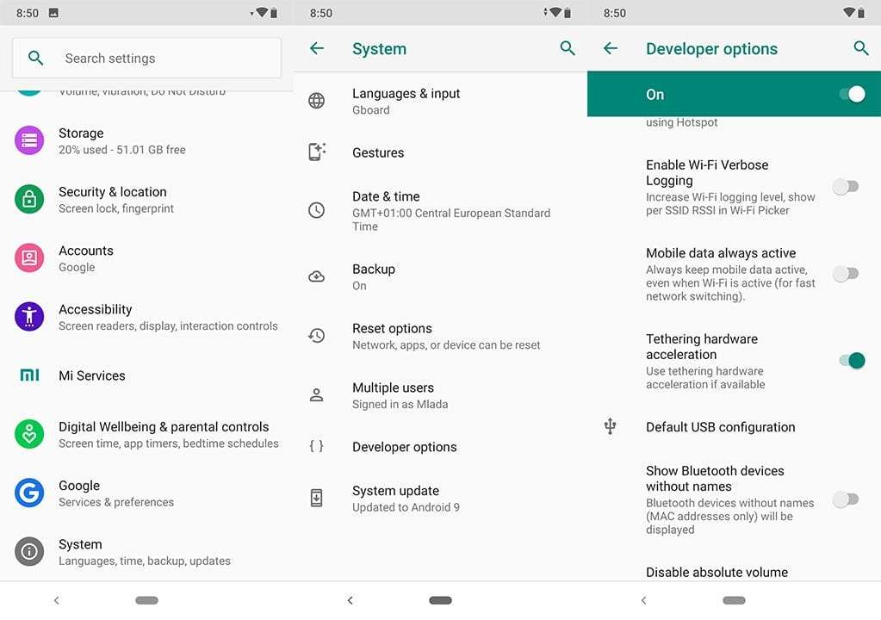This screenshot has width=881, height=620.
Task: Click the Digital Wellbeing heart icon
Action: coord(28,434)
